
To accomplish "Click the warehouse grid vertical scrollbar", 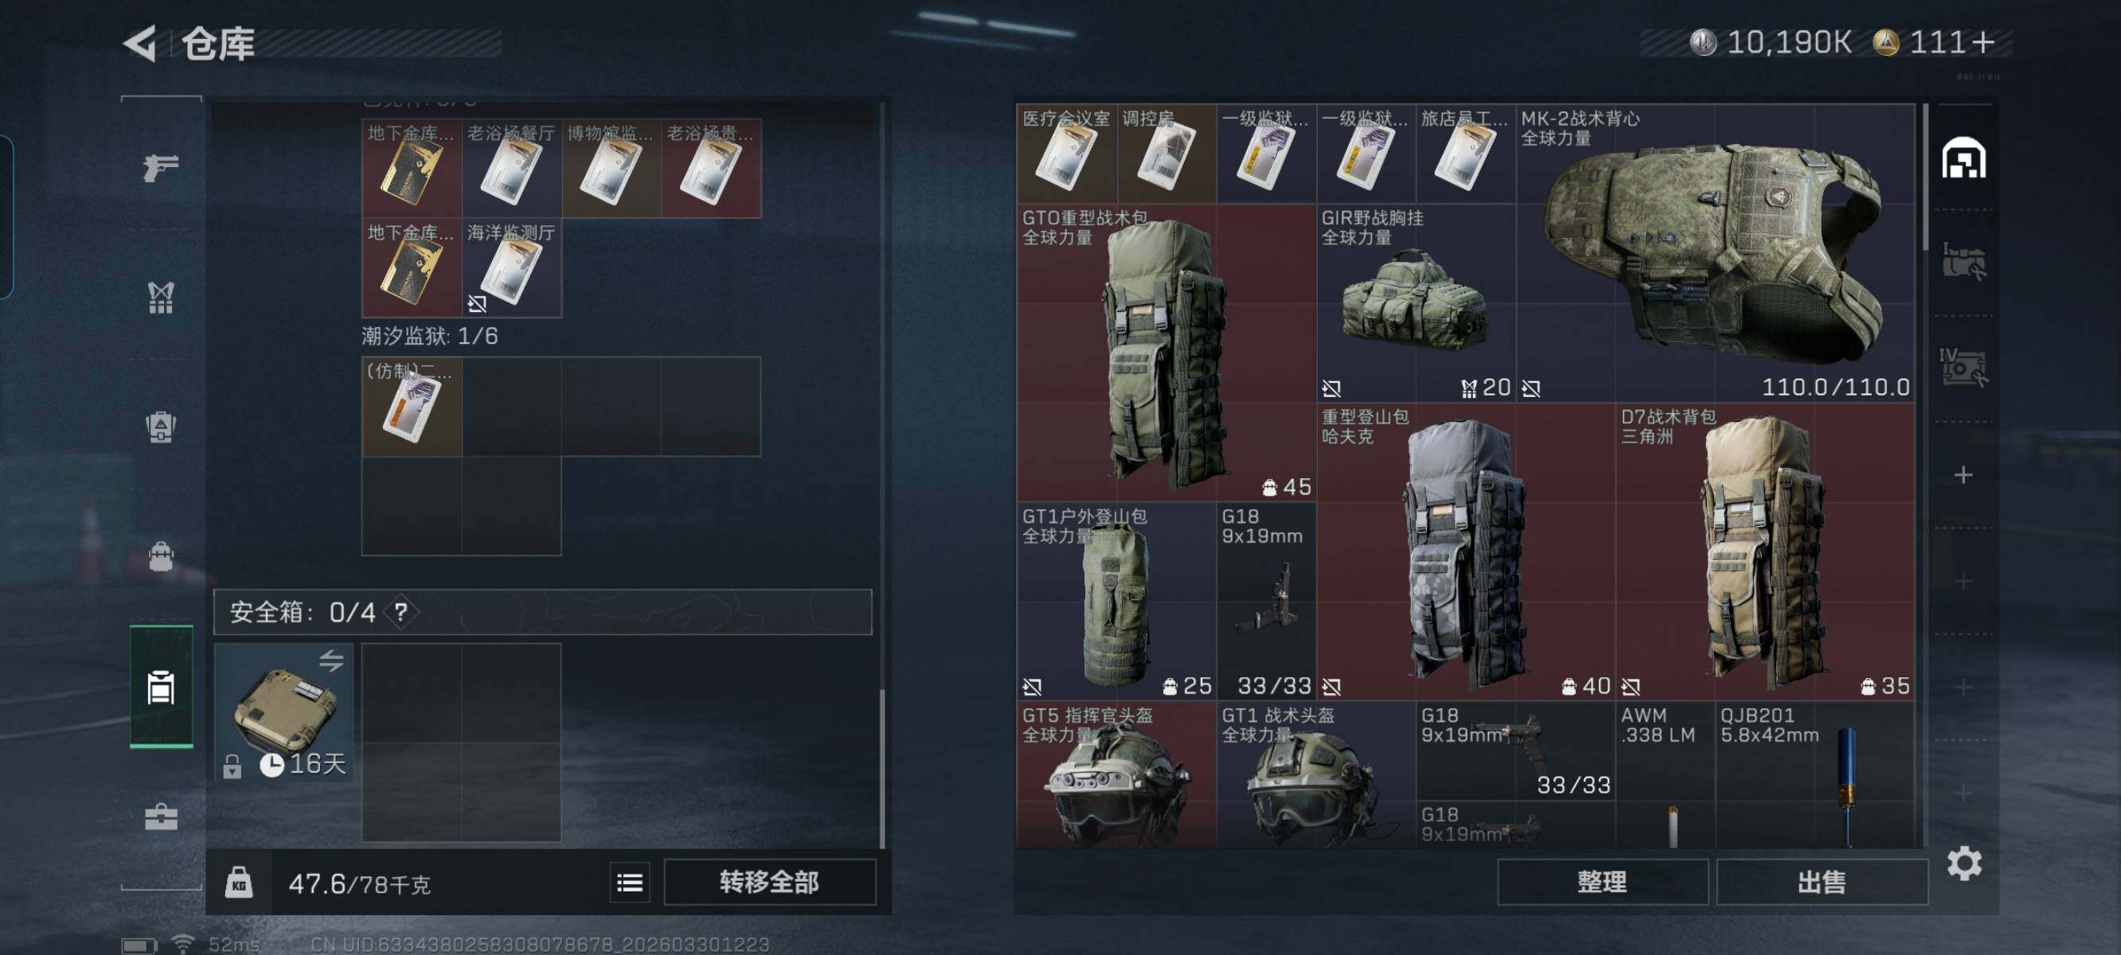I will pyautogui.click(x=1925, y=177).
